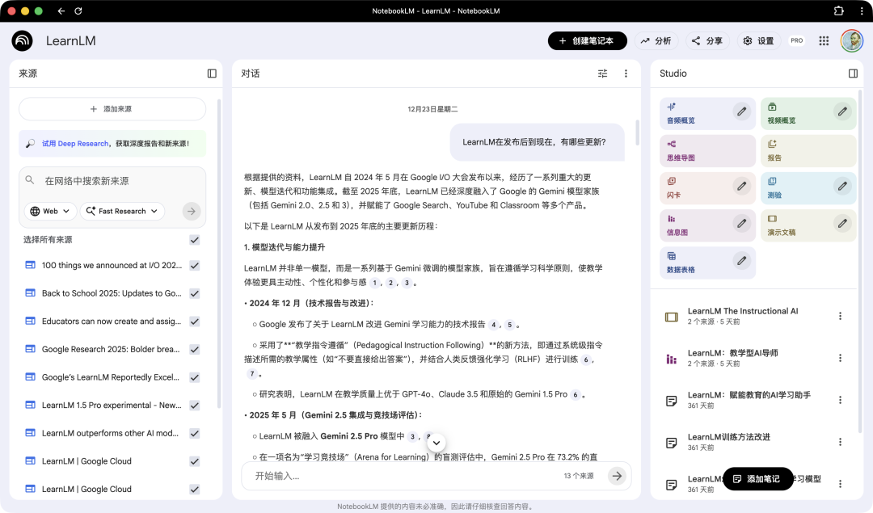Click the PRO badge
This screenshot has height=513, width=873.
797,40
